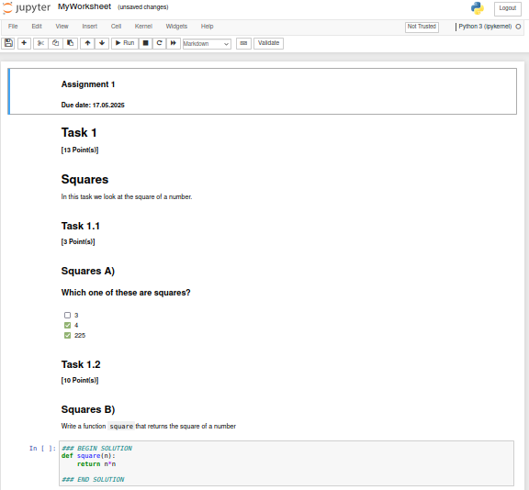Open the command palette keyboard icon
529x490 pixels.
(243, 43)
